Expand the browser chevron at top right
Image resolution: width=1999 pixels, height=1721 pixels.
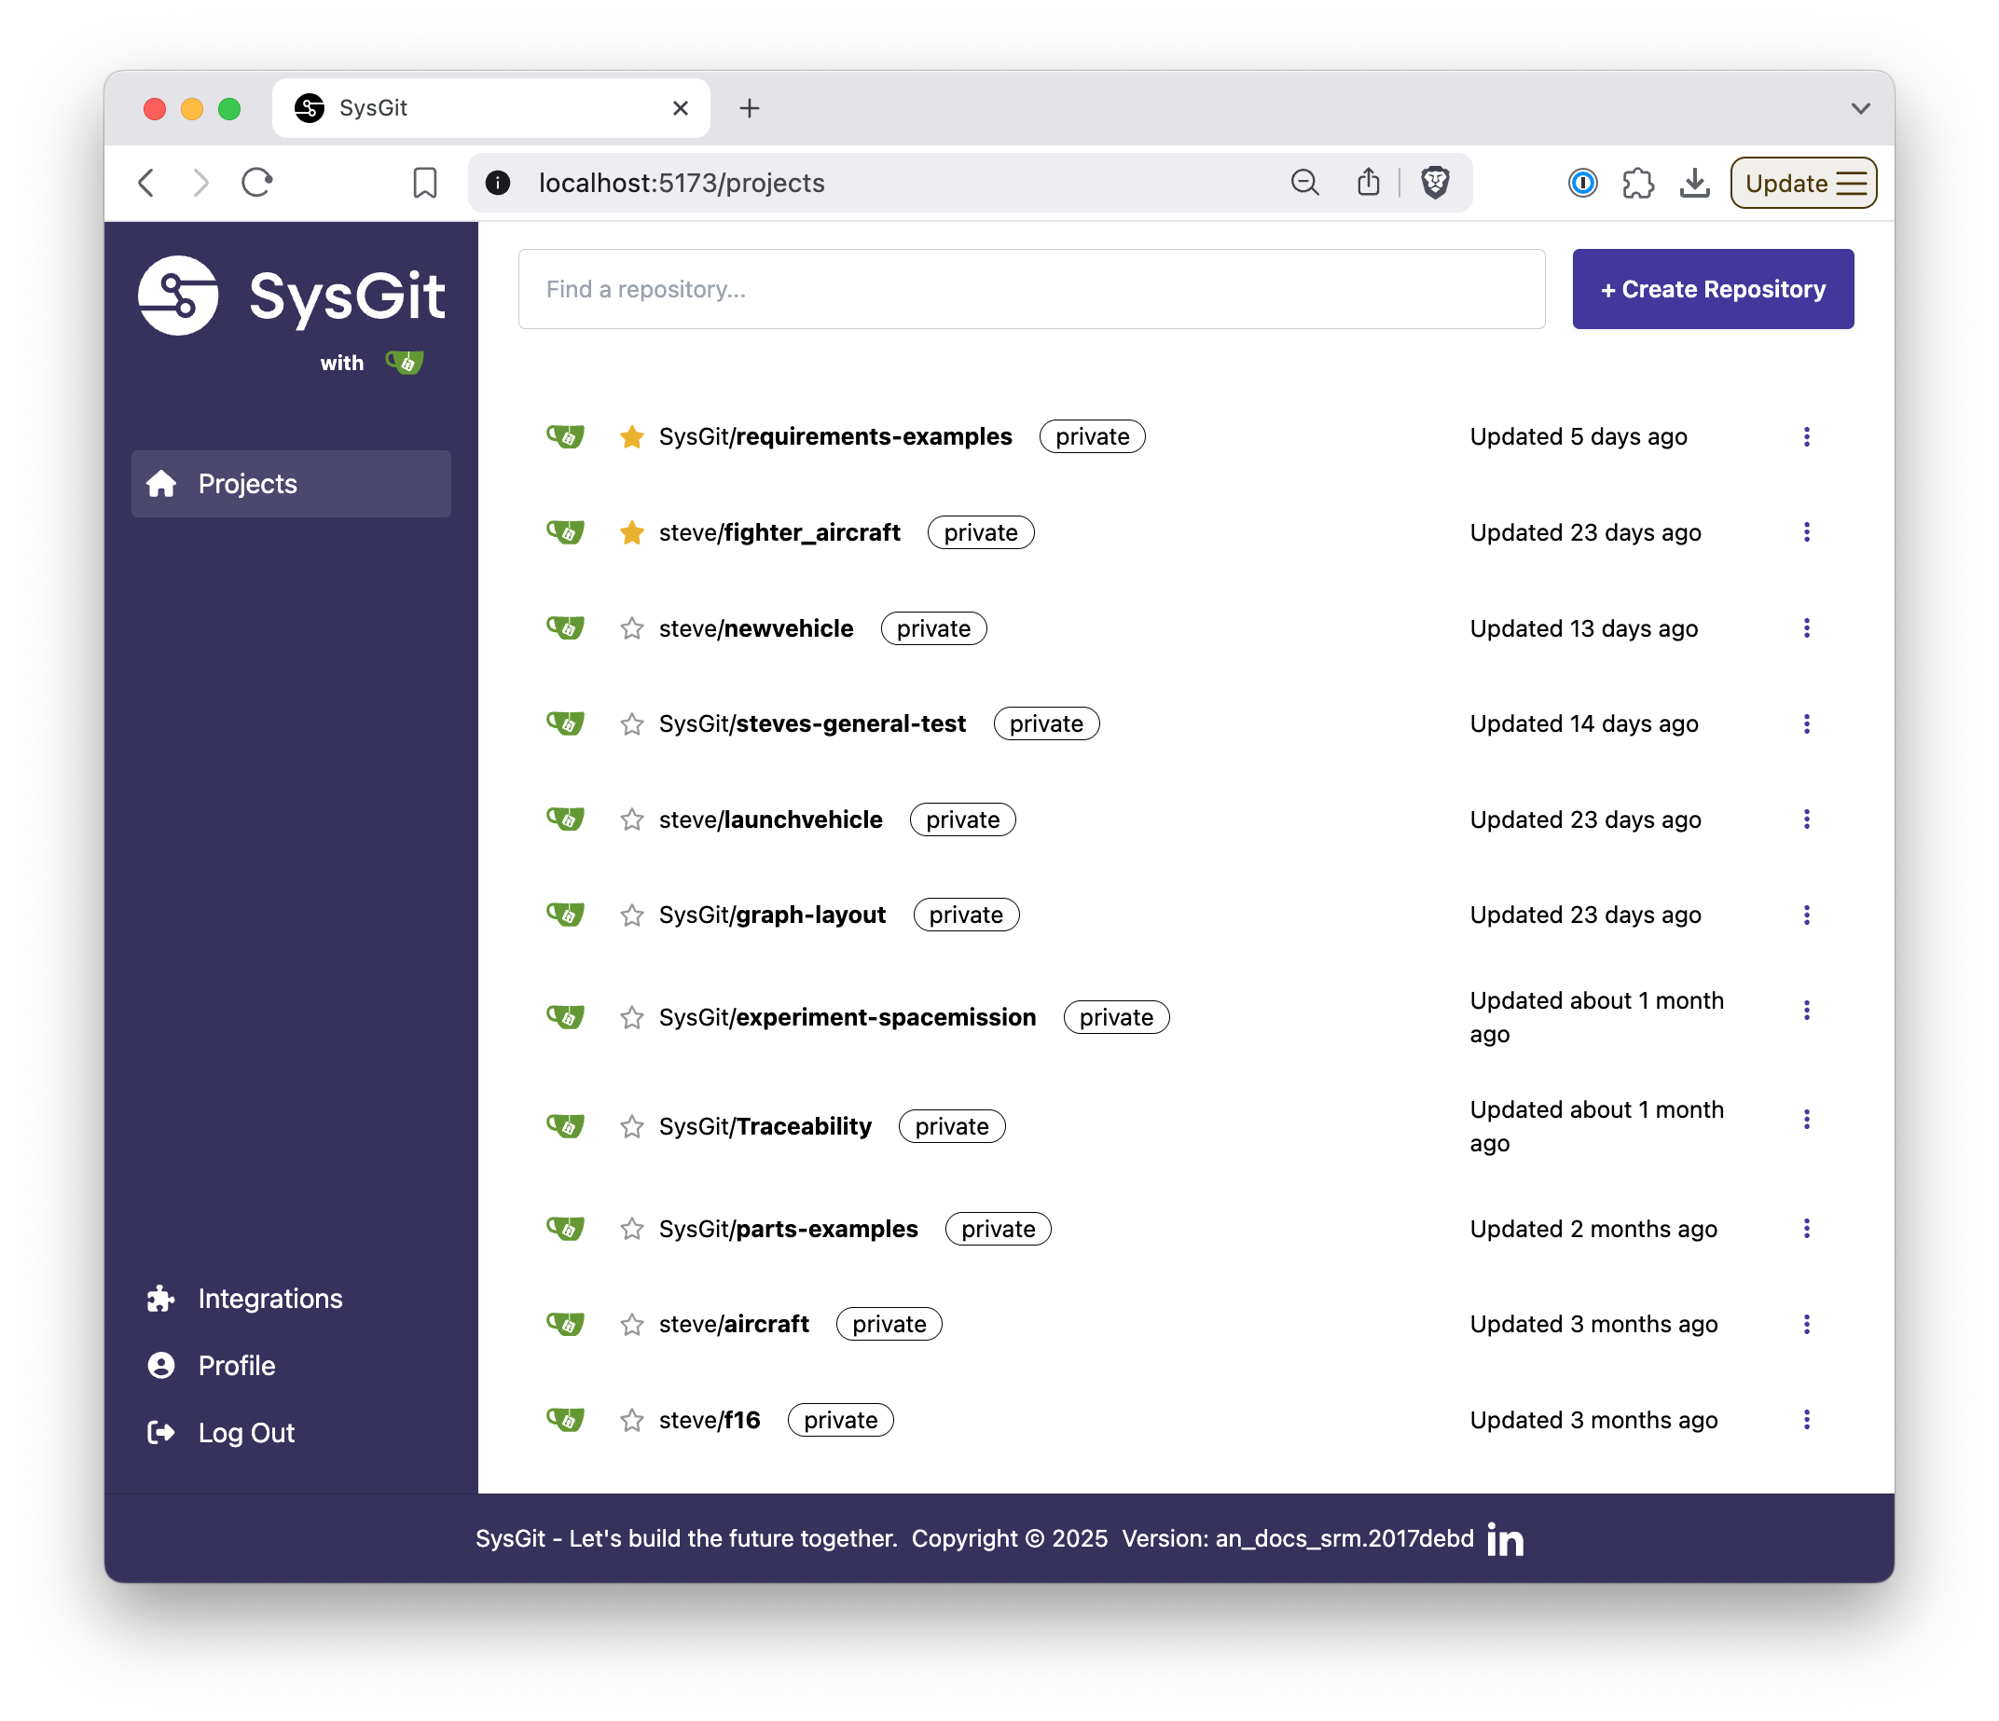[1860, 108]
